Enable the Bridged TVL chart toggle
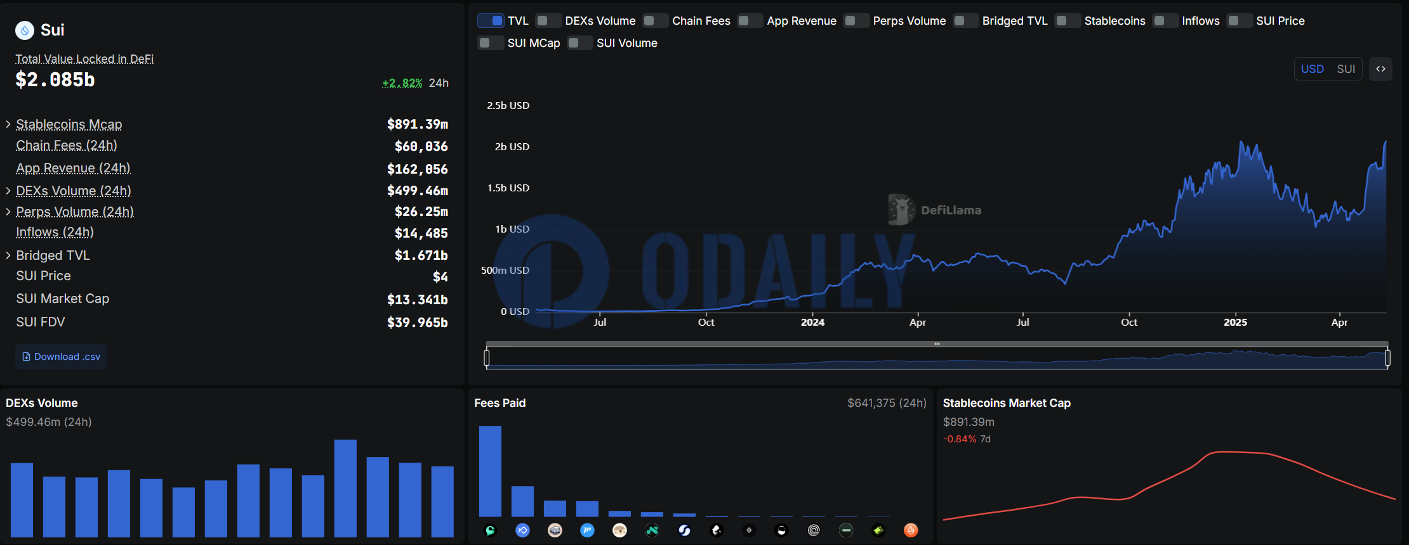This screenshot has height=545, width=1409. (x=966, y=21)
